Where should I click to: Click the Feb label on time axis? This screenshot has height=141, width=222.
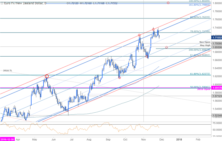tap(198, 140)
